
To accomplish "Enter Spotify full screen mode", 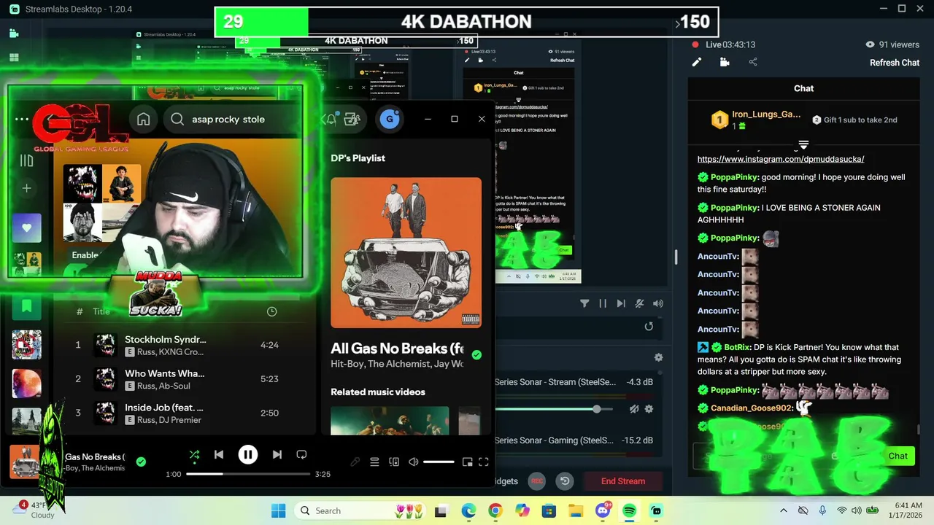I will (x=483, y=462).
